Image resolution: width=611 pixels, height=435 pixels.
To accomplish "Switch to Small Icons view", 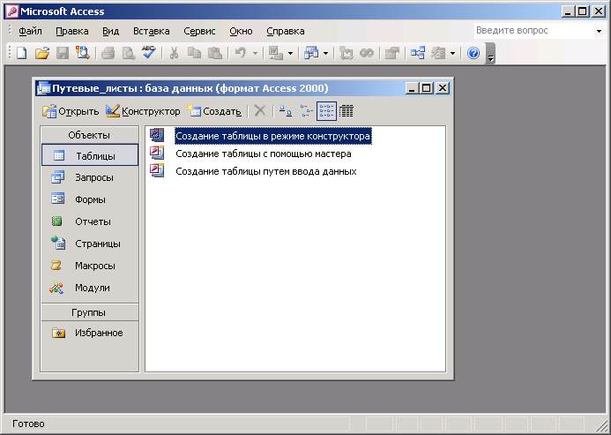I will coord(307,111).
